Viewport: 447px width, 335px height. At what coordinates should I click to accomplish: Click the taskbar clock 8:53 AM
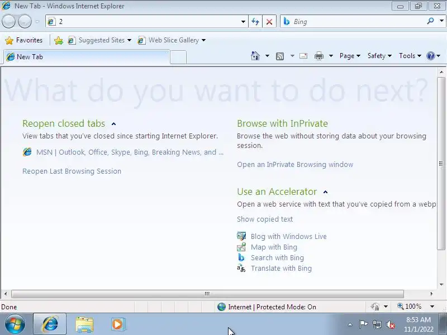tap(418, 319)
